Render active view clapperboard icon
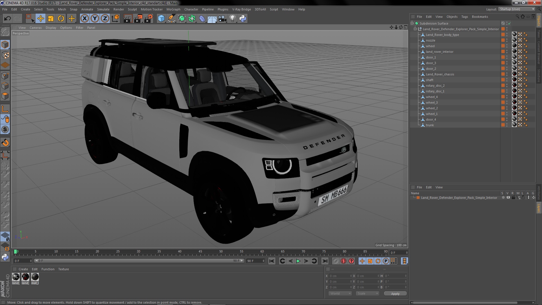This screenshot has width=542, height=305. pyautogui.click(x=128, y=19)
